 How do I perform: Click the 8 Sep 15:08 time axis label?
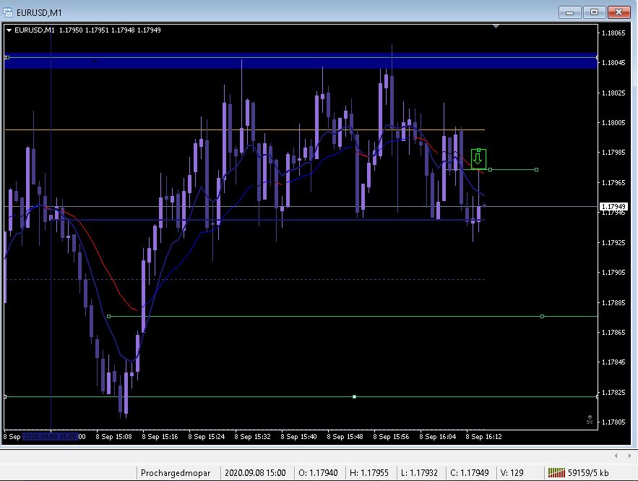pyautogui.click(x=114, y=437)
